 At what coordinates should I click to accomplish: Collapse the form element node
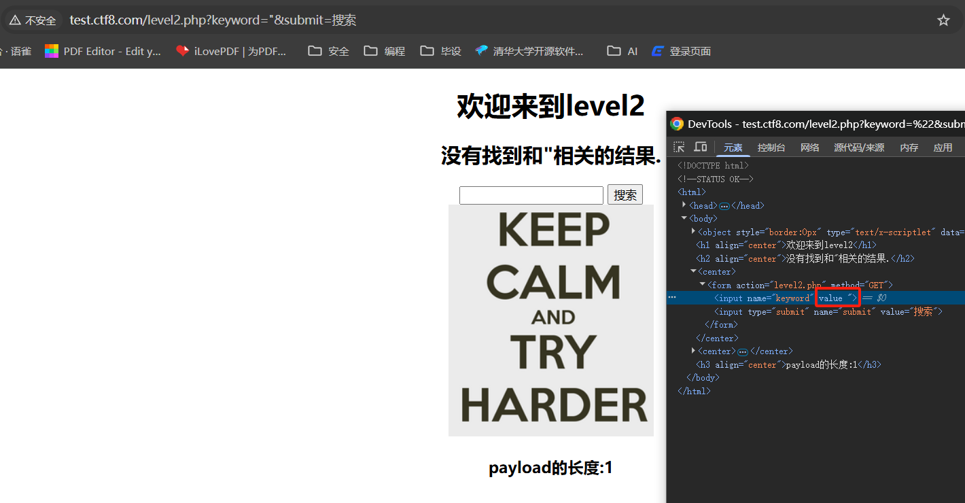703,285
